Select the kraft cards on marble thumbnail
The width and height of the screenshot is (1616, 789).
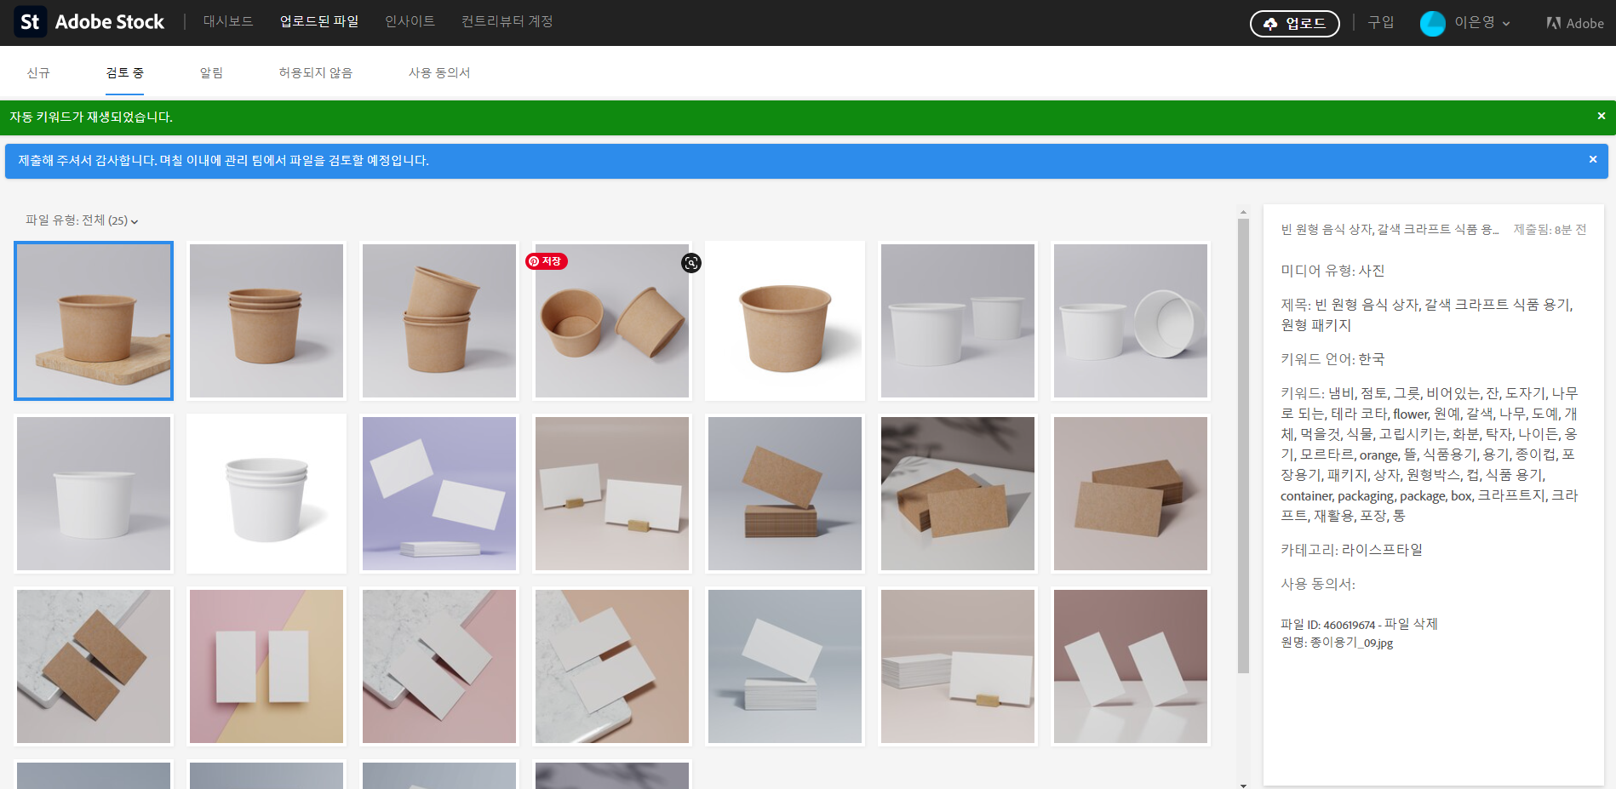pyautogui.click(x=94, y=666)
